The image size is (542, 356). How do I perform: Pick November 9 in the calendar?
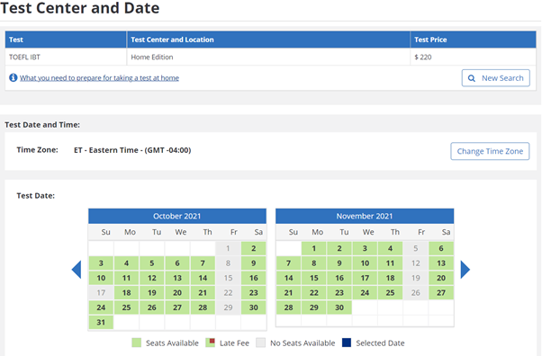[x=339, y=263]
